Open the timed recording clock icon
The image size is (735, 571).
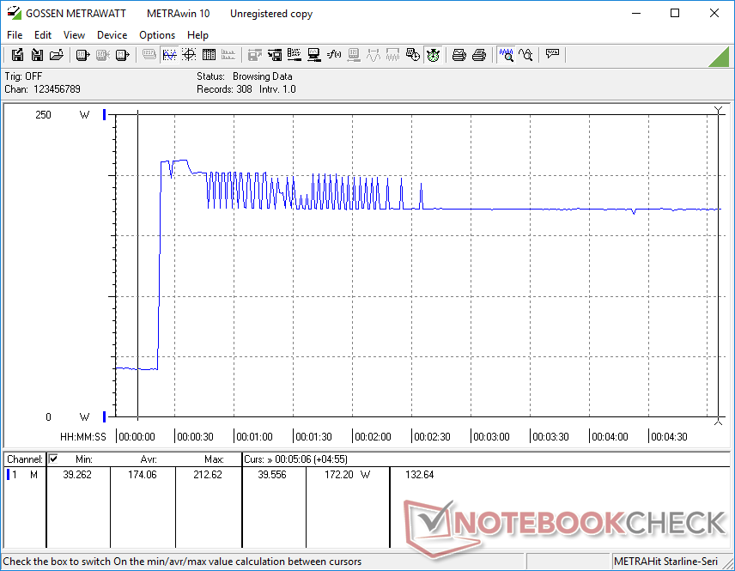[413, 55]
